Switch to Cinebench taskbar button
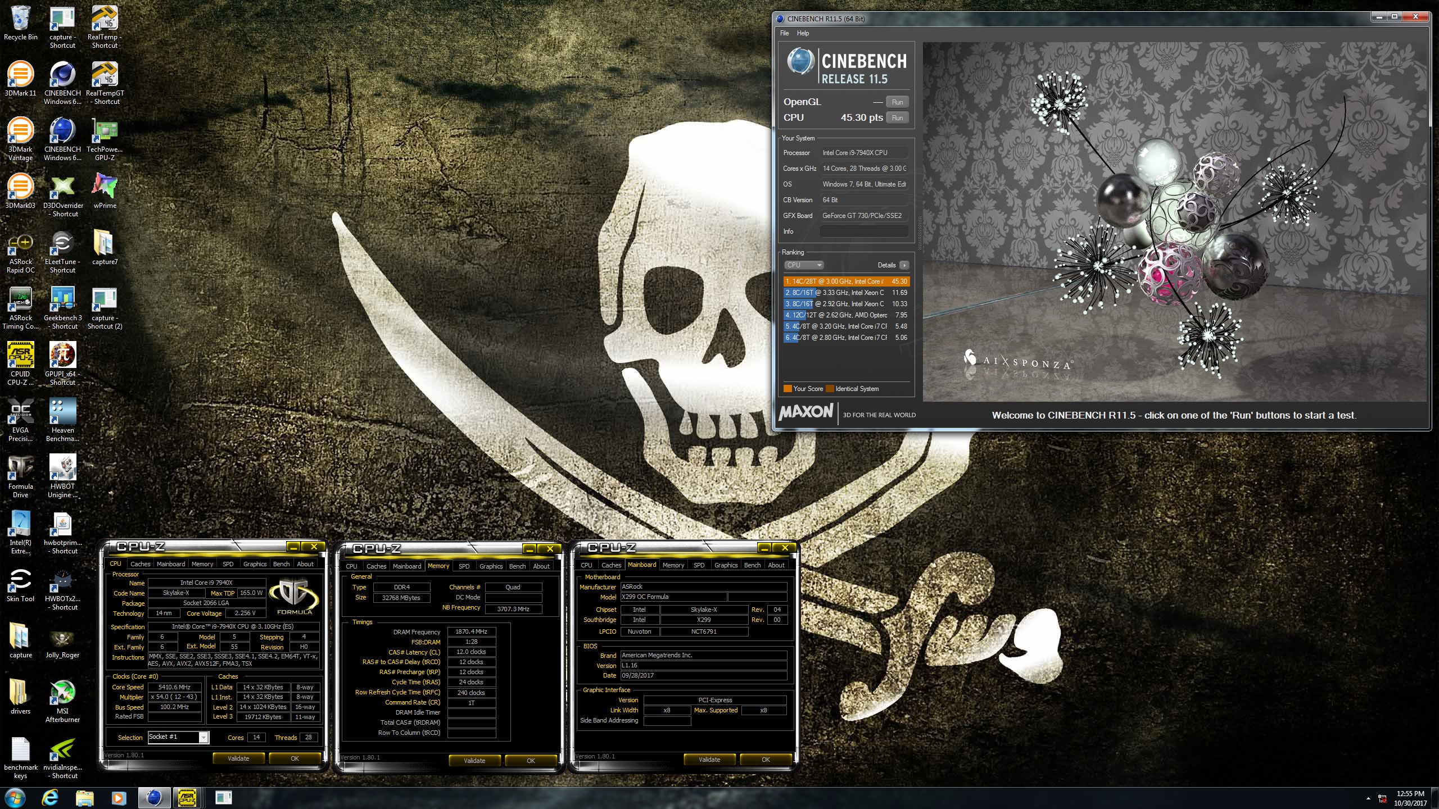 pyautogui.click(x=154, y=798)
